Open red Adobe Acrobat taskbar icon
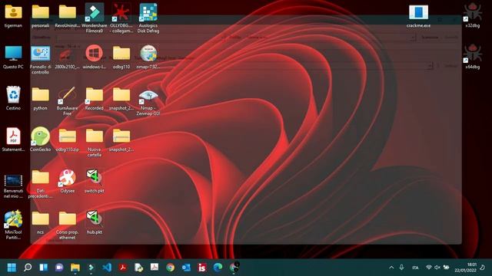The image size is (492, 276). pos(123,268)
